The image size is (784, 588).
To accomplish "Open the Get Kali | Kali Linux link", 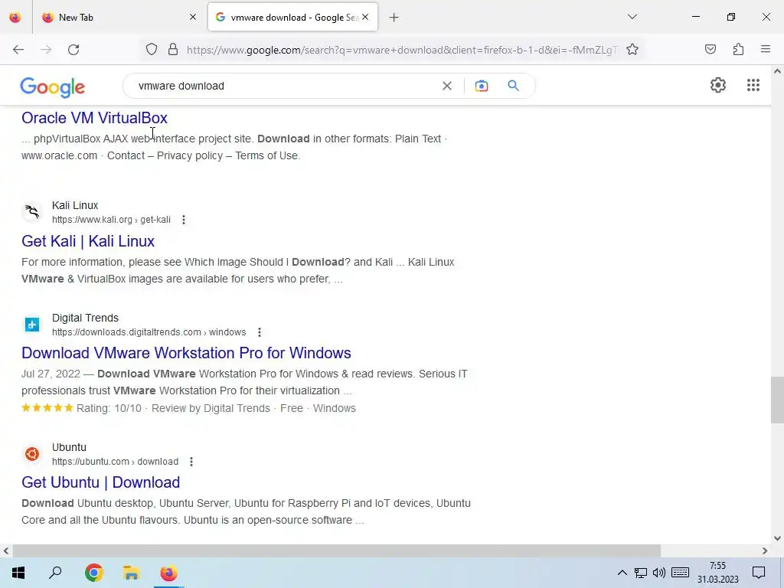I will pyautogui.click(x=88, y=241).
